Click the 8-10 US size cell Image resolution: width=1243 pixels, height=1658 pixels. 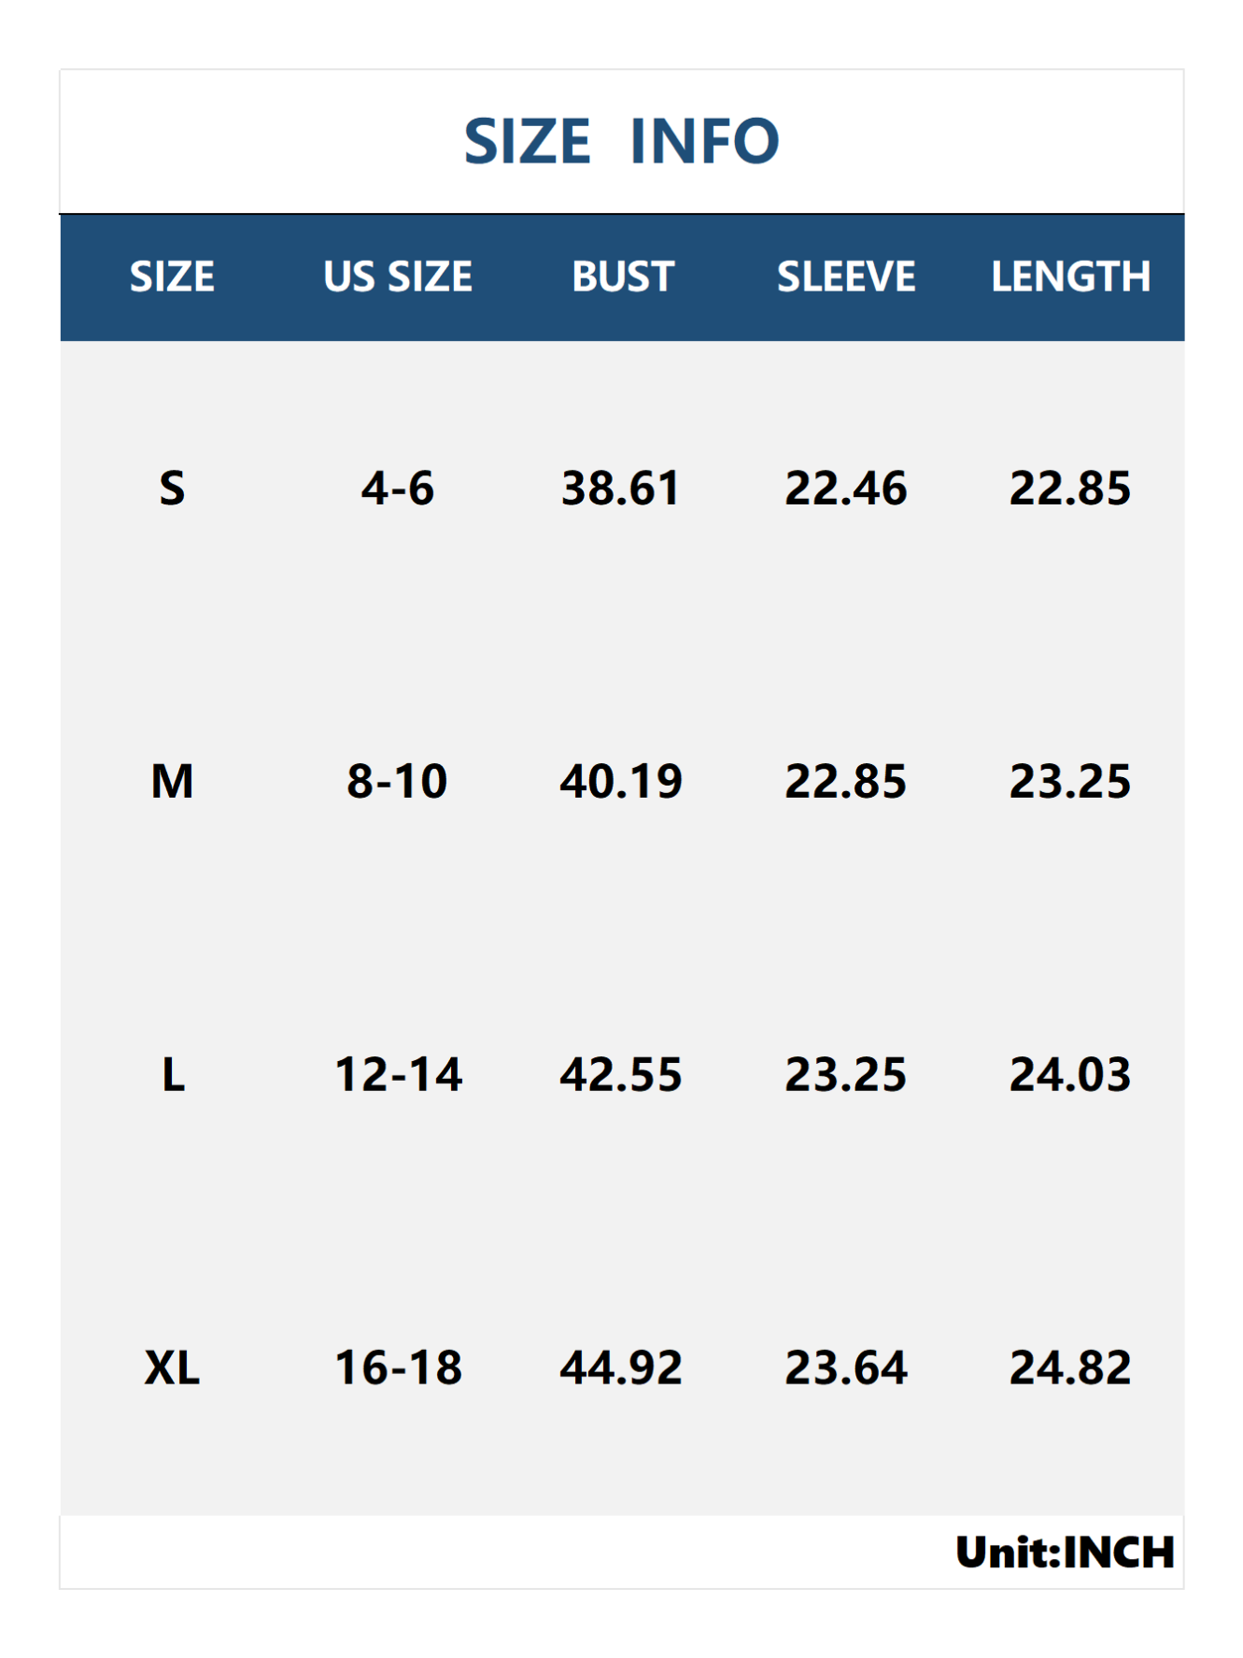tap(398, 781)
